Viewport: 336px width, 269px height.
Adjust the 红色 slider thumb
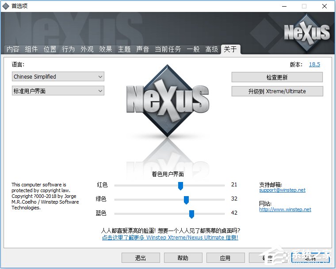click(x=181, y=186)
